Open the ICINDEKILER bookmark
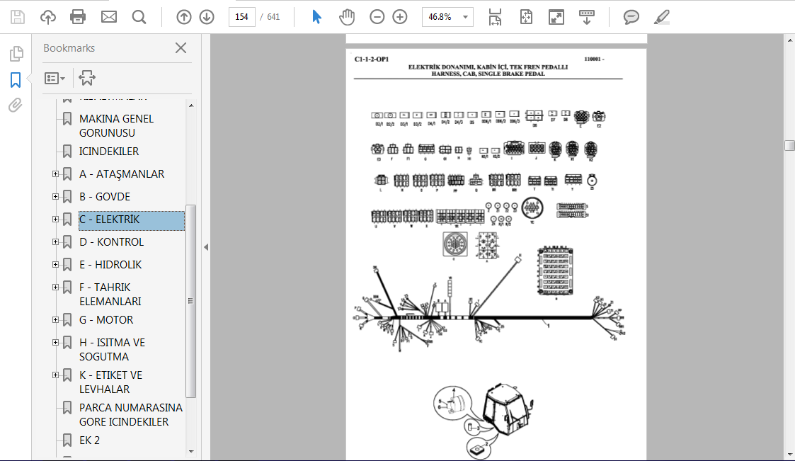Image resolution: width=795 pixels, height=461 pixels. tap(108, 151)
